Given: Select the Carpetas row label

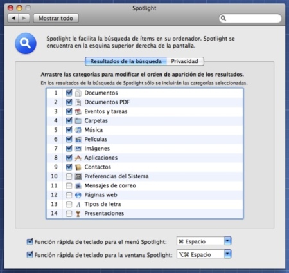Looking at the screenshot, I should [x=96, y=121].
